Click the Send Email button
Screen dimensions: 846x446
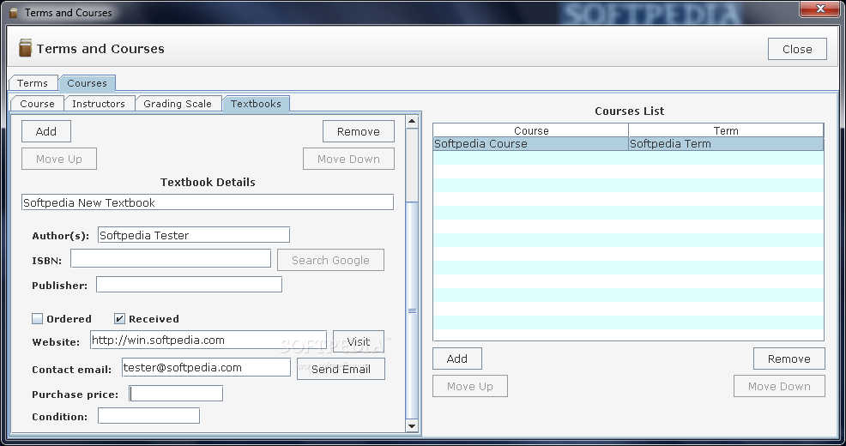(341, 369)
